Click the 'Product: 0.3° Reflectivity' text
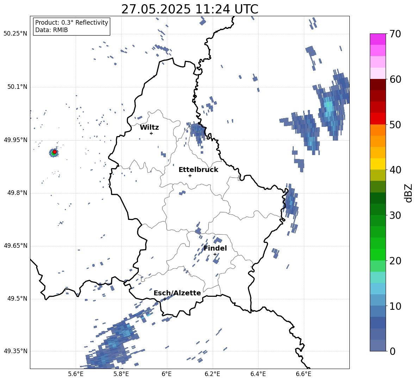Viewport: 417px width, 381px height. pos(71,23)
